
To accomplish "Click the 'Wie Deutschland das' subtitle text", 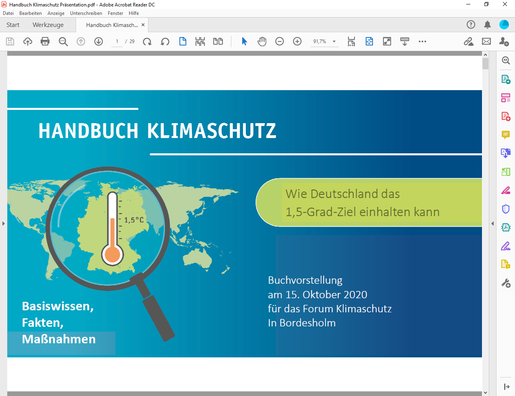I will [343, 194].
